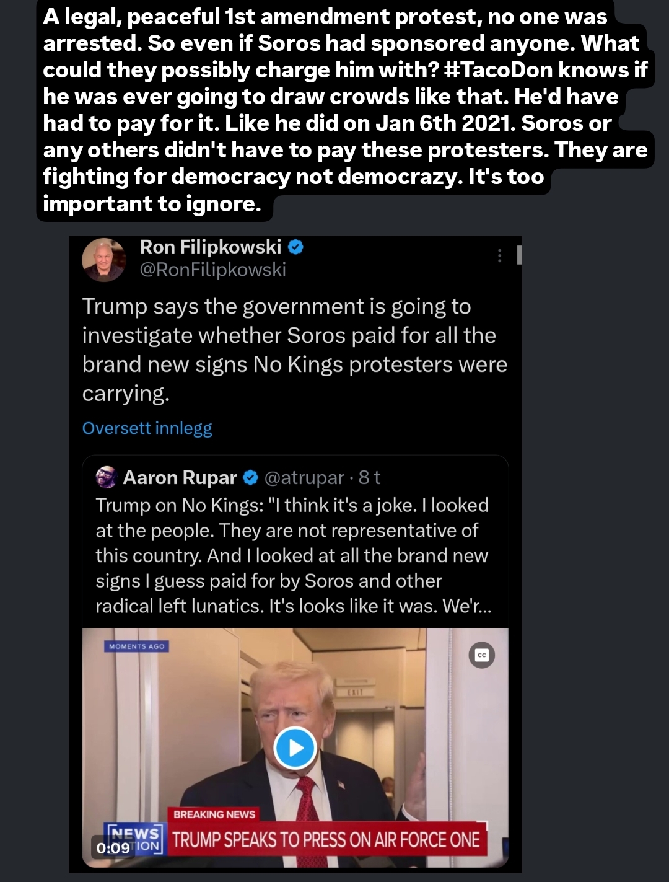Toggle closed captions on the video
Viewport: 669px width, 882px height.
pyautogui.click(x=482, y=655)
